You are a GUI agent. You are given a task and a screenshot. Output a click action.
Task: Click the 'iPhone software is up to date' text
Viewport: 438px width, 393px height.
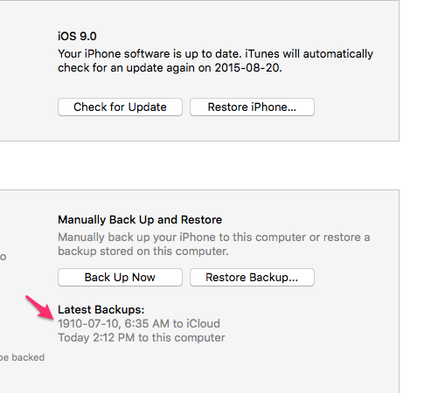click(162, 54)
